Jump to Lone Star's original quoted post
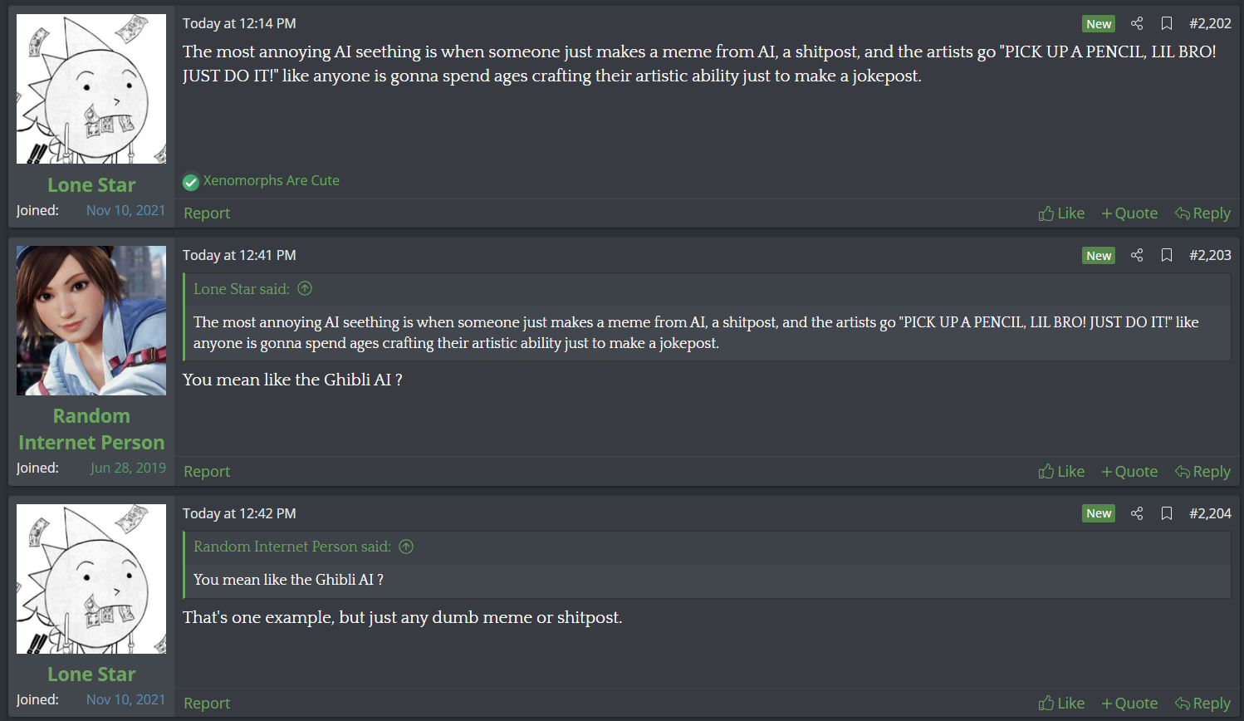The image size is (1244, 721). [x=305, y=289]
